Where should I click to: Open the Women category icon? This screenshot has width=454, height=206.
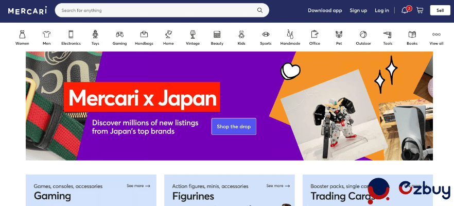coord(22,35)
